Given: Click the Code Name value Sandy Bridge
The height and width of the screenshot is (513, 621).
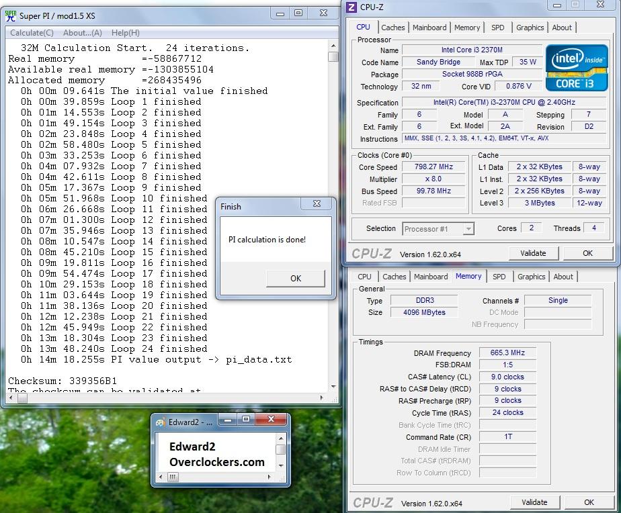Looking at the screenshot, I should click(x=438, y=62).
